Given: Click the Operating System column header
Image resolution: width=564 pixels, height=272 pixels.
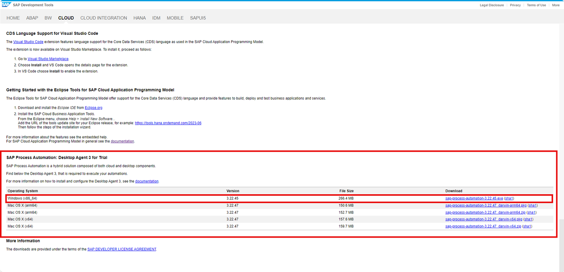Looking at the screenshot, I should [23, 191].
